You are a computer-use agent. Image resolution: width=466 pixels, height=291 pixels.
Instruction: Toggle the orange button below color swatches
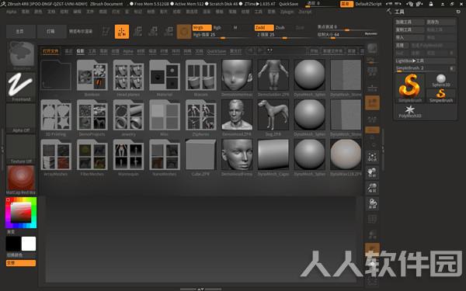coord(21,263)
